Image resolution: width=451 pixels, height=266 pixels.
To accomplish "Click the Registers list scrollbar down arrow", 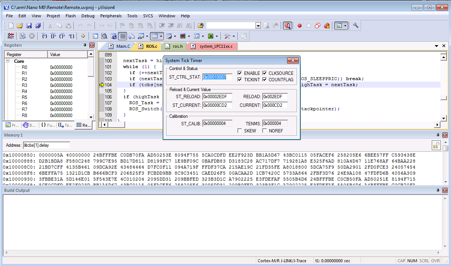I will 91,117.
